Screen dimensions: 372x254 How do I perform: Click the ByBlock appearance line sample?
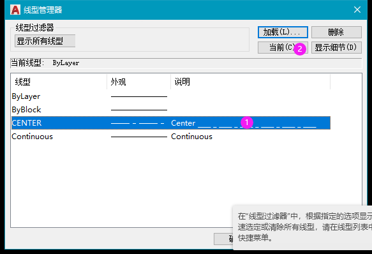[x=139, y=110]
